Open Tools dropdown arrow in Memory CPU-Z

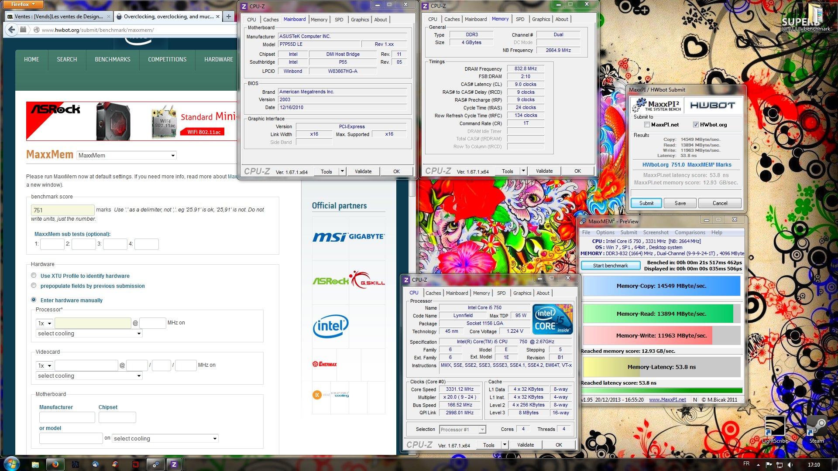[524, 171]
